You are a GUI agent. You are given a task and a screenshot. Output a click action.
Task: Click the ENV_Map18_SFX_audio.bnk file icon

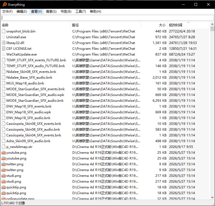(4, 118)
